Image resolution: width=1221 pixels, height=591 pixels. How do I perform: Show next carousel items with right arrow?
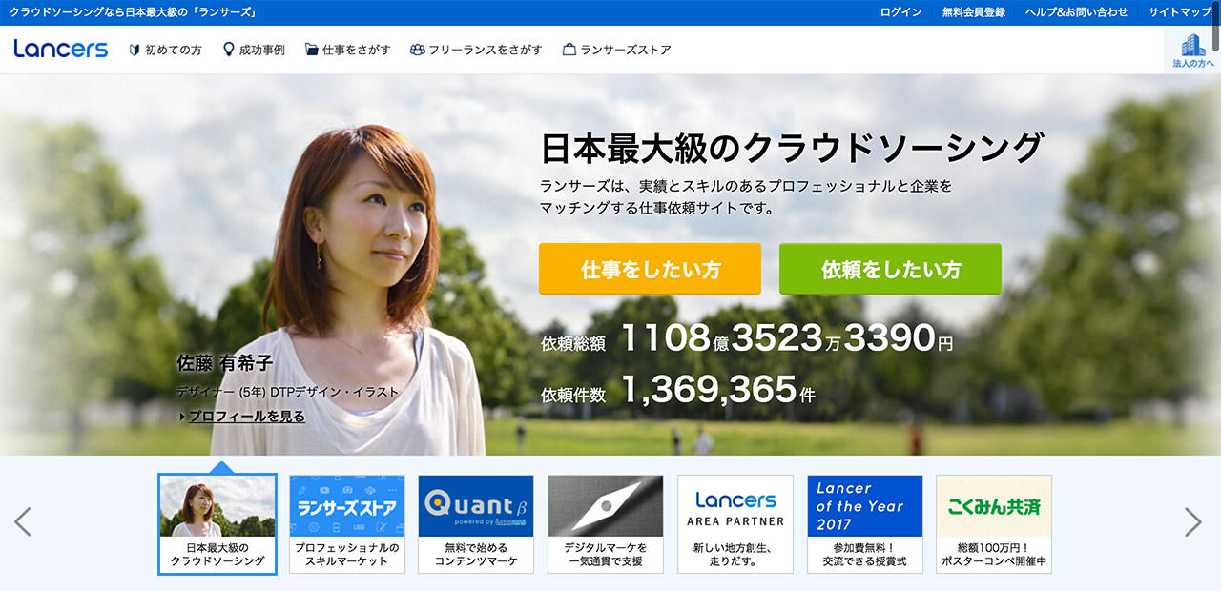[x=1192, y=521]
